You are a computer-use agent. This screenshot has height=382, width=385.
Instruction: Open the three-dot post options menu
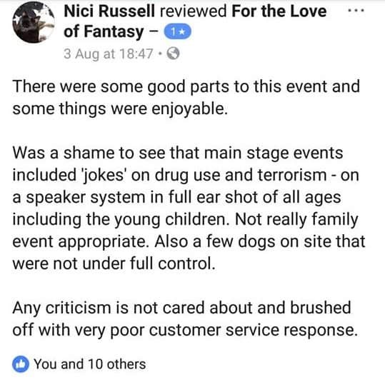pos(356,11)
